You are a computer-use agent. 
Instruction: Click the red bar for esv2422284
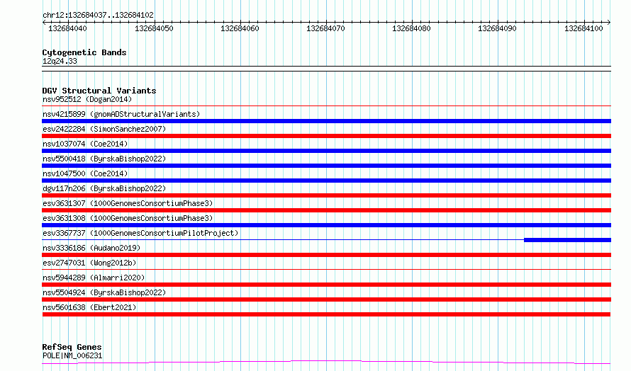(x=326, y=136)
